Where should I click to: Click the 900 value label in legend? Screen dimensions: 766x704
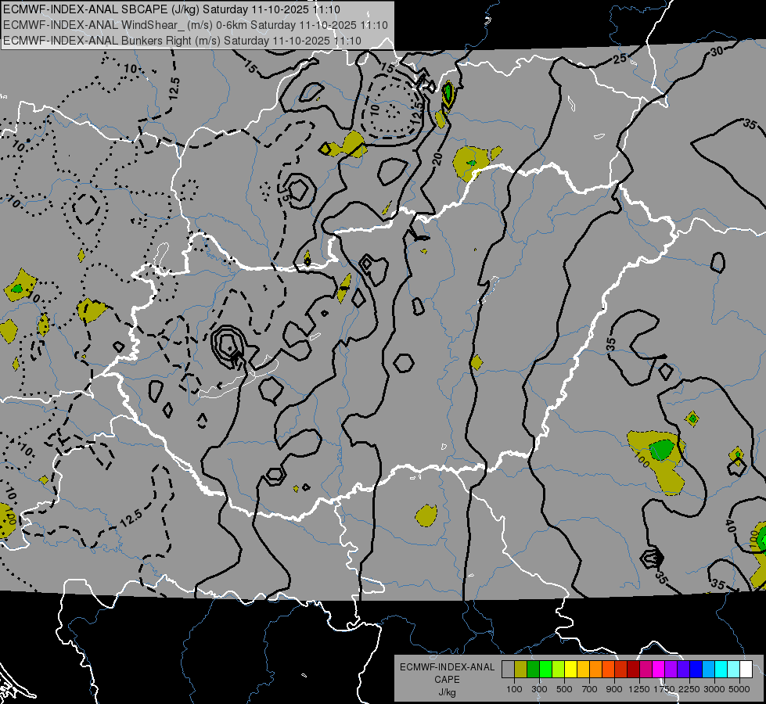(x=615, y=689)
